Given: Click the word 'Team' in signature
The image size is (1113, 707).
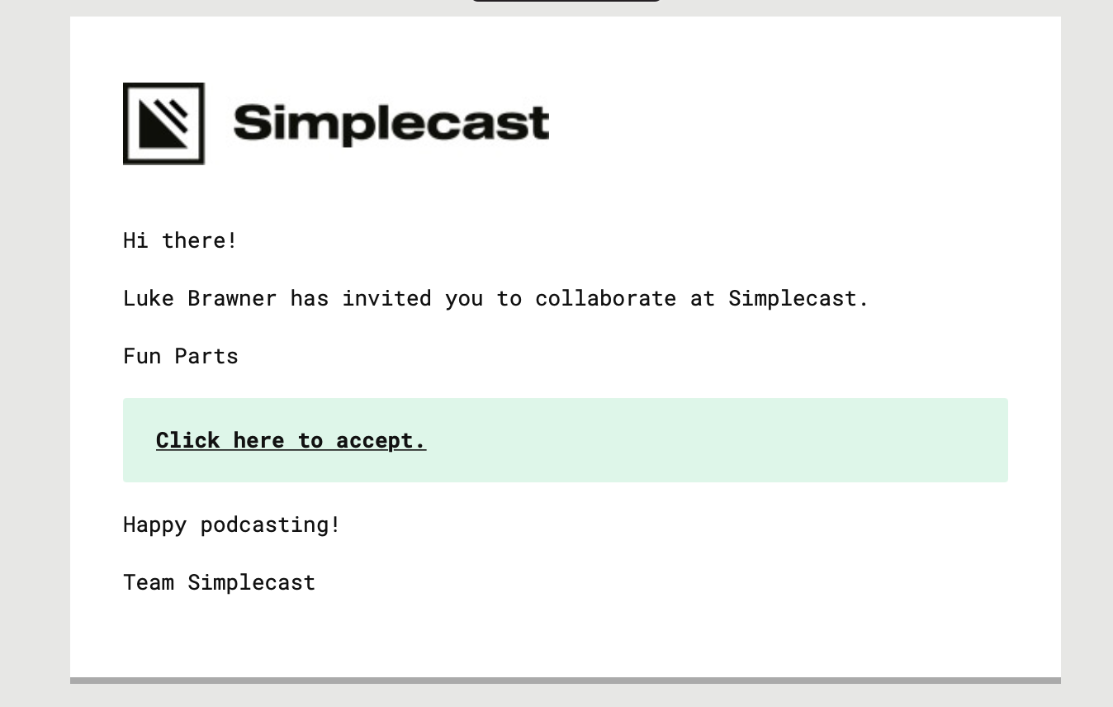Looking at the screenshot, I should coord(149,582).
